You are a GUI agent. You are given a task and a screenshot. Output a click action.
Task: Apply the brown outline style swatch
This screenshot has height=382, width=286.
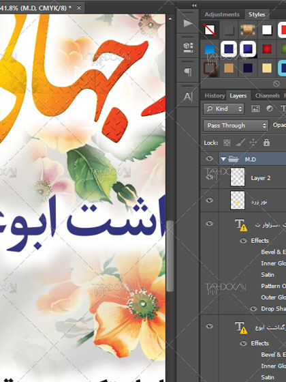point(210,68)
